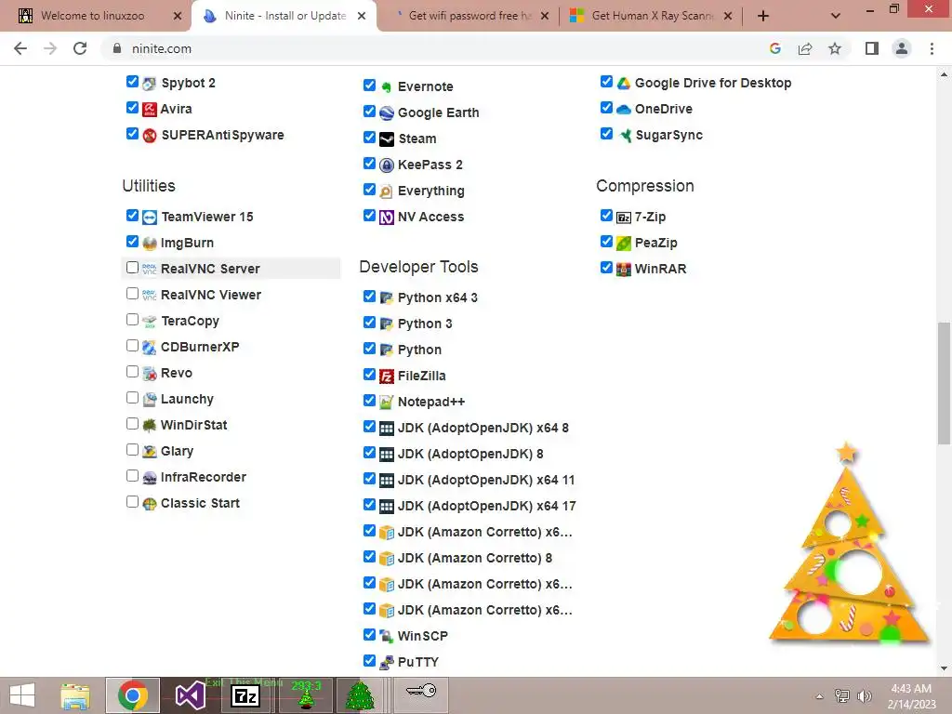
Task: Open the Windows Start button
Action: [x=22, y=695]
